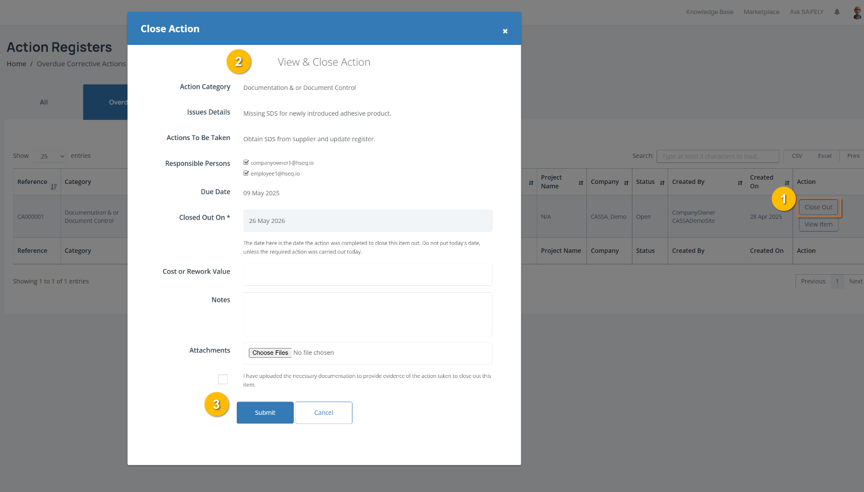Open notifications bell icon
This screenshot has width=864, height=492.
pos(837,12)
